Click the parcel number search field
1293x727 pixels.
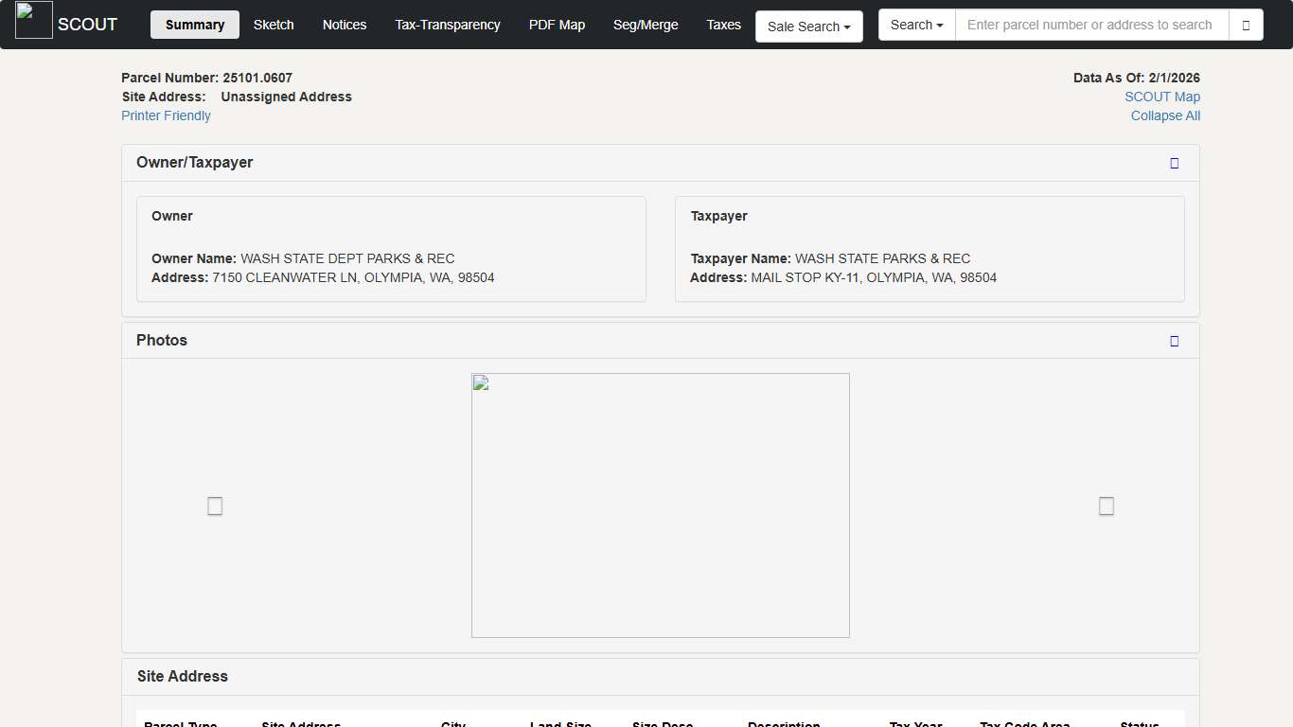[x=1091, y=25]
